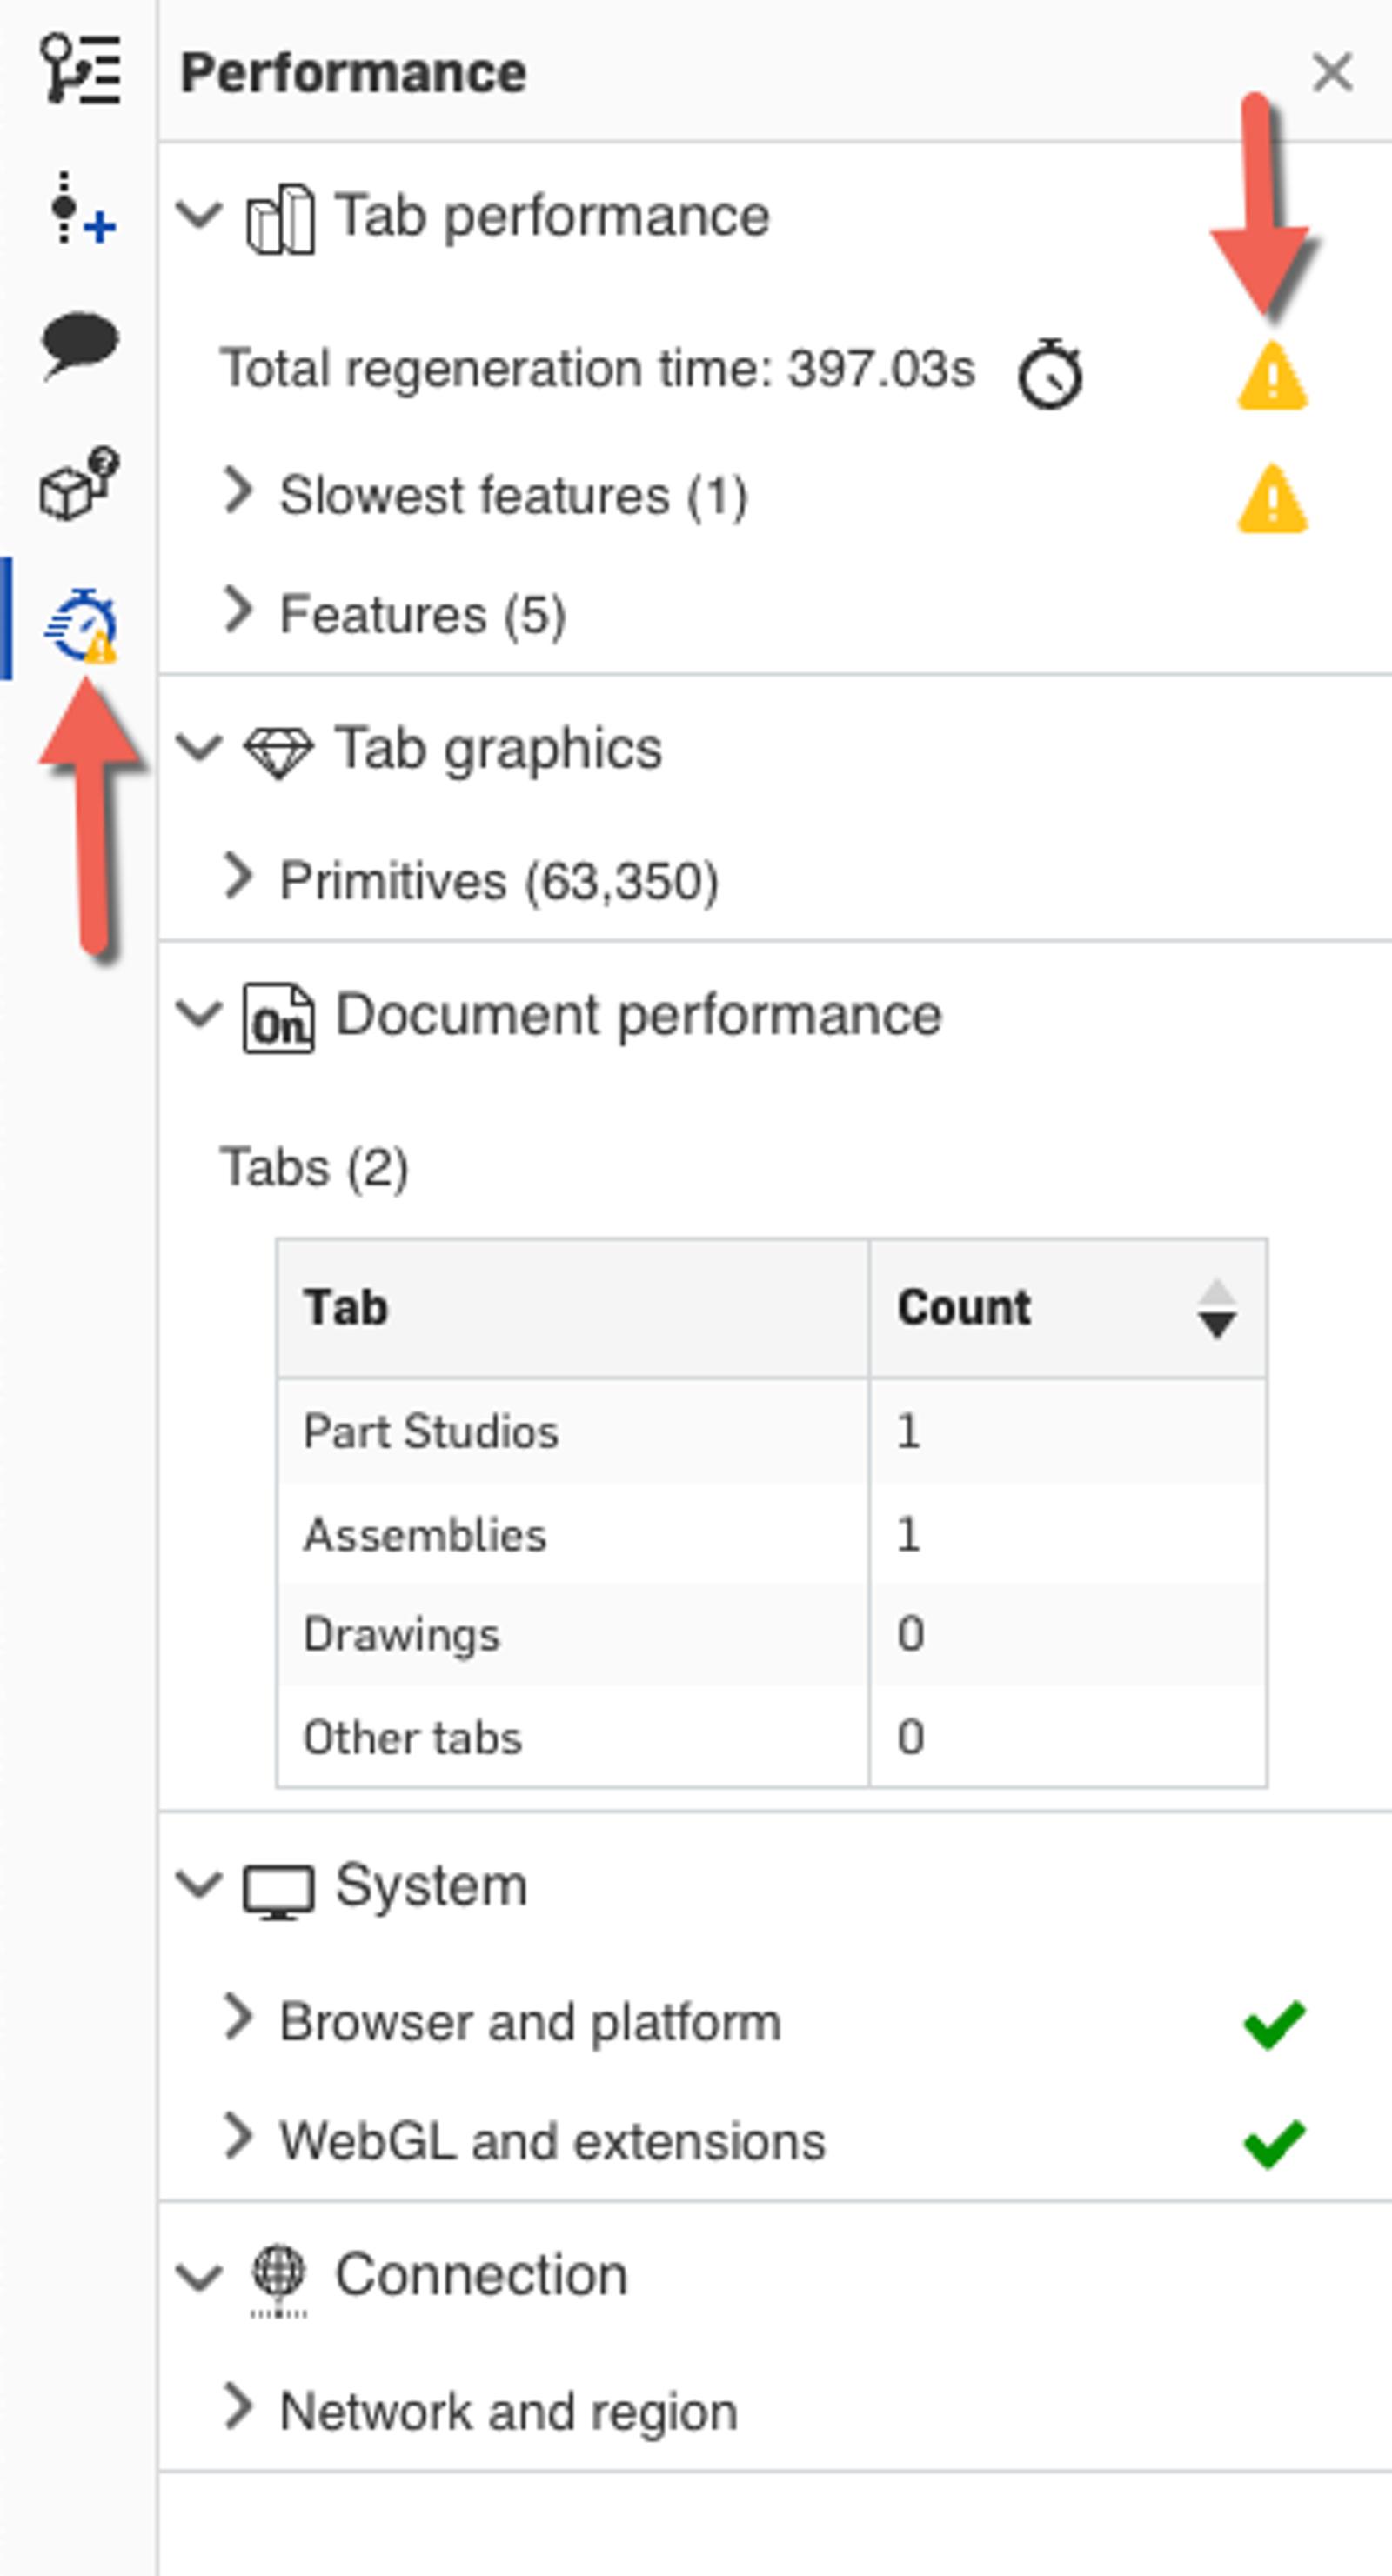
Task: Open the Part properties cube icon
Action: pyautogui.click(x=80, y=484)
